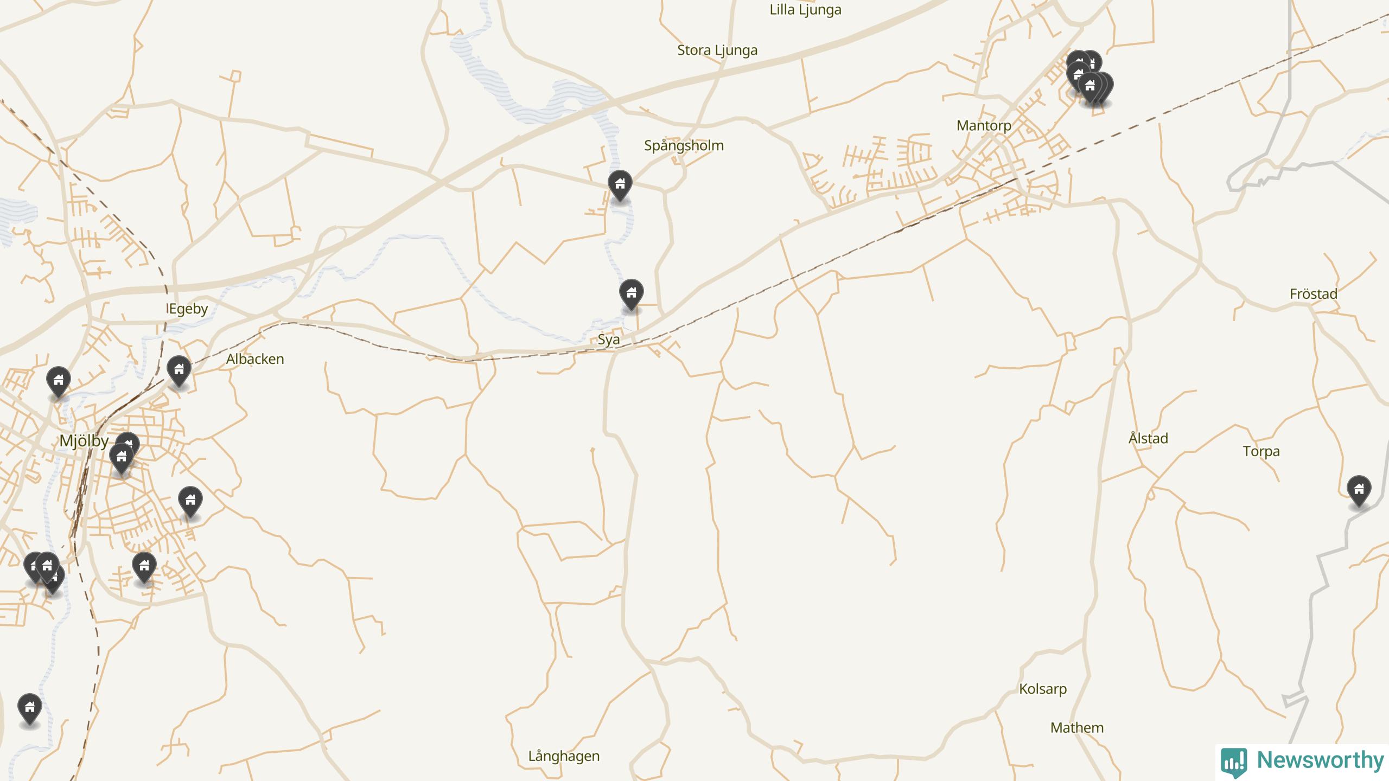Image resolution: width=1389 pixels, height=781 pixels.
Task: Click the house marker east of Torpa
Action: point(1359,491)
